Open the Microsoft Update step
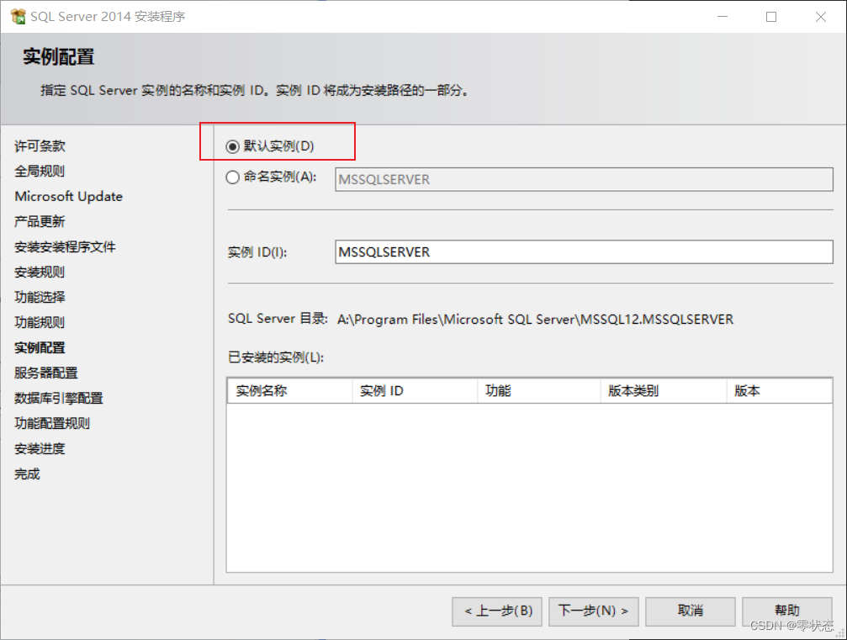This screenshot has height=640, width=847. (x=68, y=196)
